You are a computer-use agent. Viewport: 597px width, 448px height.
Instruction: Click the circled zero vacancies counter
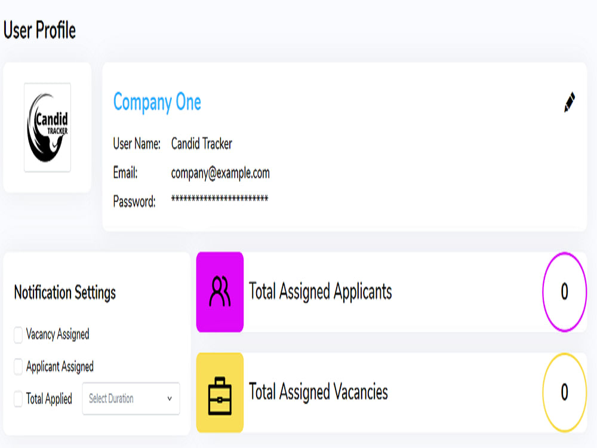(564, 394)
